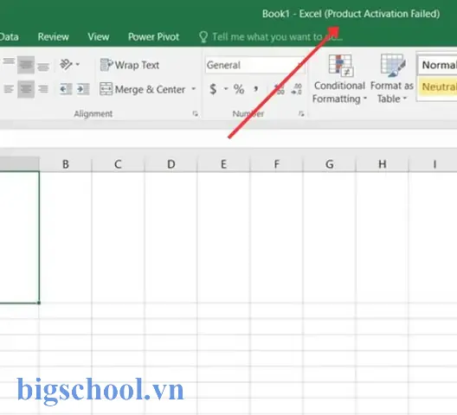Switch to the Review ribbon tab
Image resolution: width=457 pixels, height=415 pixels.
(54, 36)
